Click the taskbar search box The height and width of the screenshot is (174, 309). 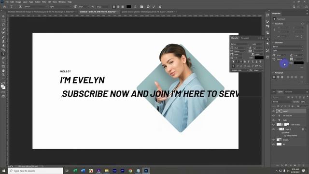point(35,171)
